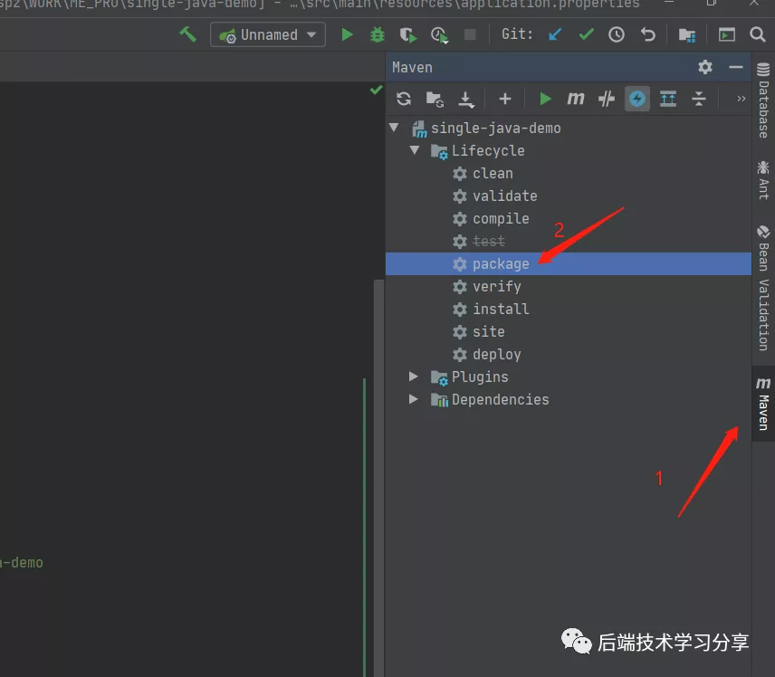Image resolution: width=775 pixels, height=677 pixels.
Task: Open the Database tool window tab
Action: point(763,100)
